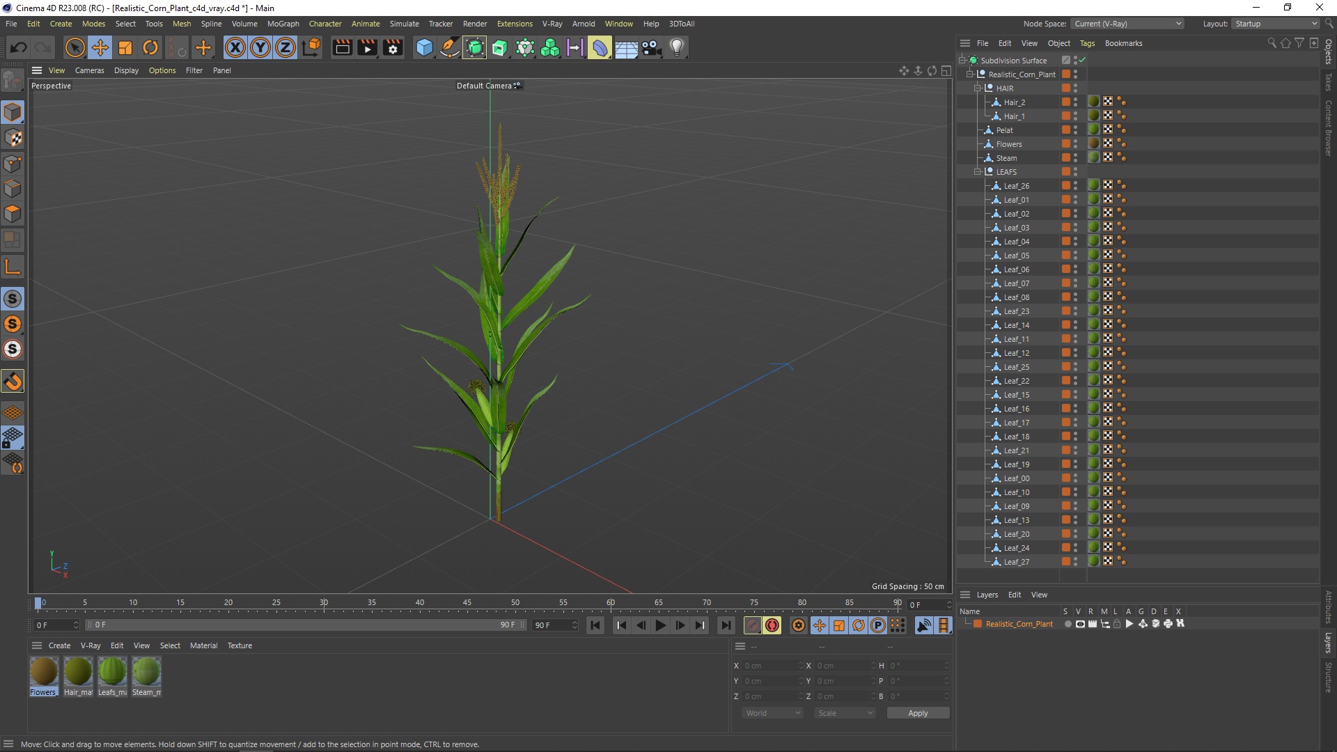Click Object Manager search icon
Viewport: 1337px width, 752px height.
[1272, 43]
